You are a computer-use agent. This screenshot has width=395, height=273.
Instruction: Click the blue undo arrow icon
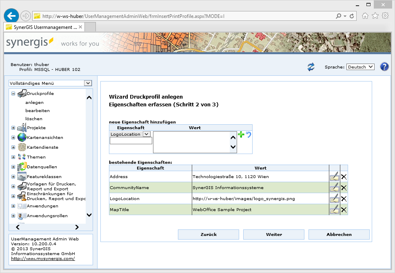pyautogui.click(x=248, y=135)
